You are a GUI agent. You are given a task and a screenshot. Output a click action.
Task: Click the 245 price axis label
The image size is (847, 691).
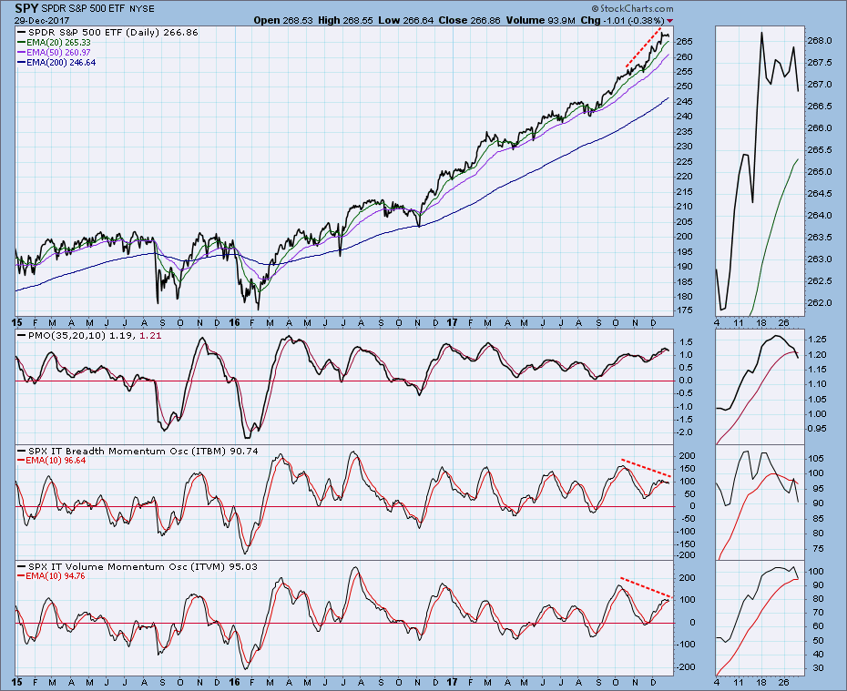tap(684, 101)
